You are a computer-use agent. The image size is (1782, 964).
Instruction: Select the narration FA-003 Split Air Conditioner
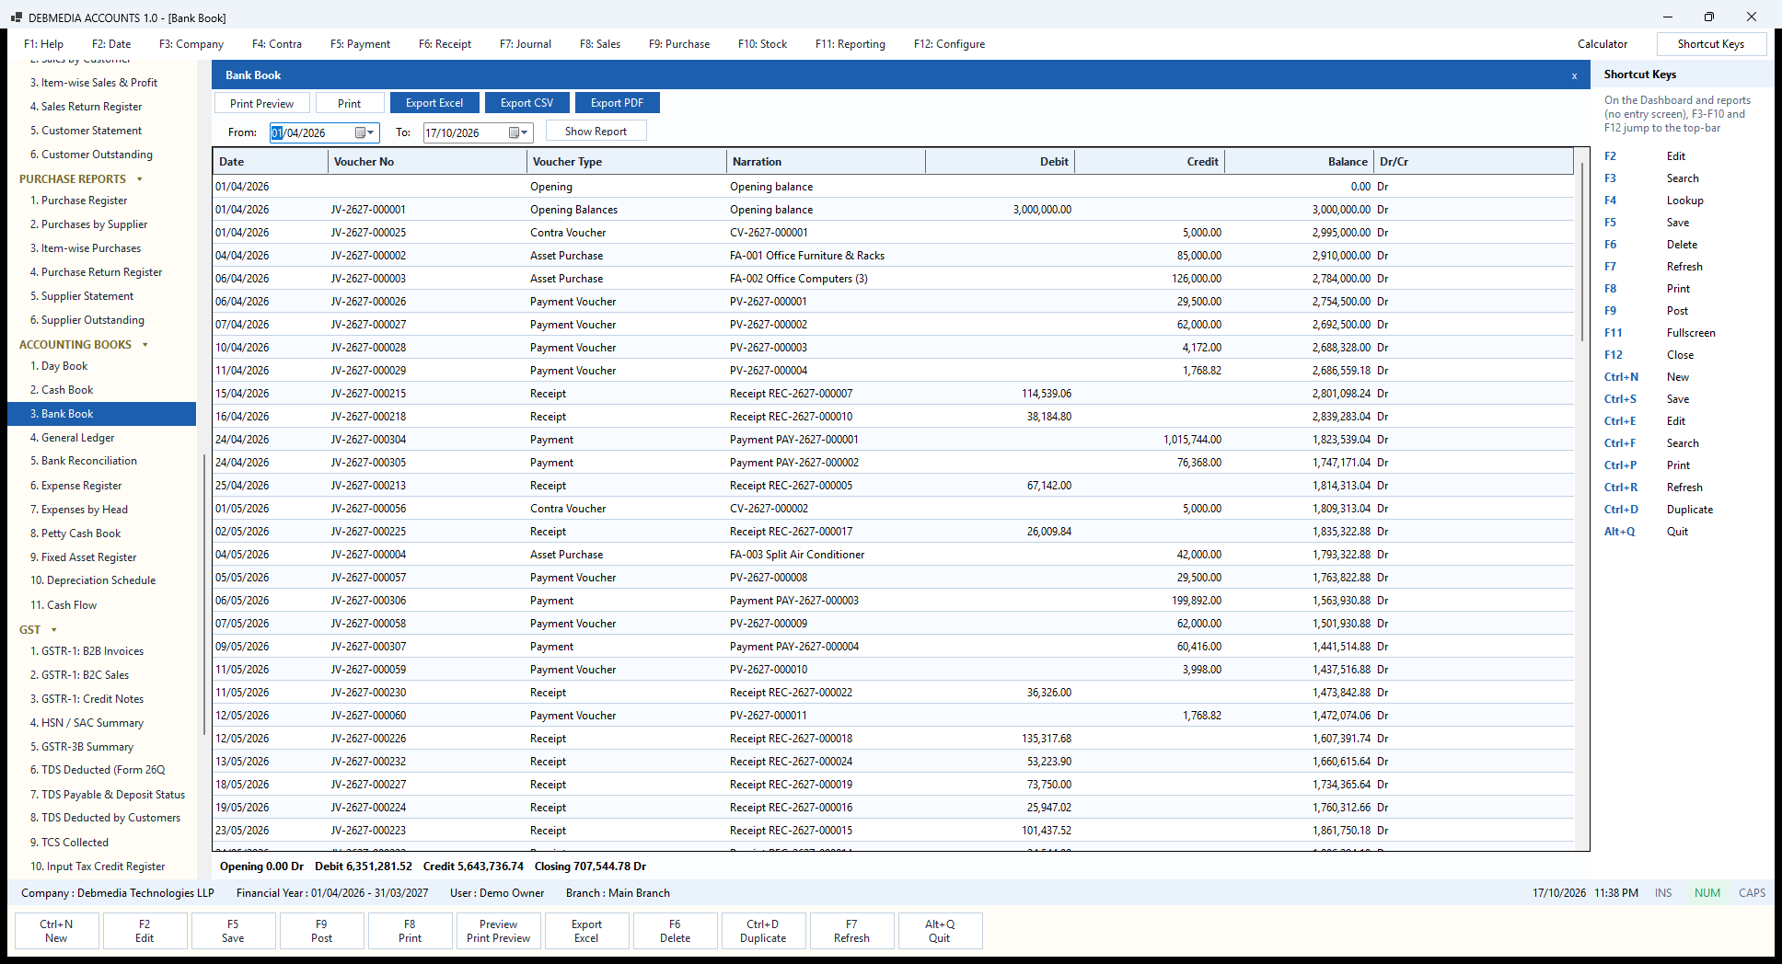[x=797, y=555]
